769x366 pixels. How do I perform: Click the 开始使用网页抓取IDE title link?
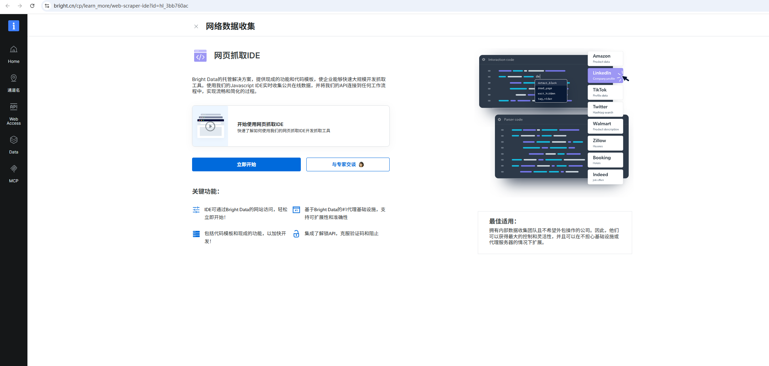pos(260,124)
